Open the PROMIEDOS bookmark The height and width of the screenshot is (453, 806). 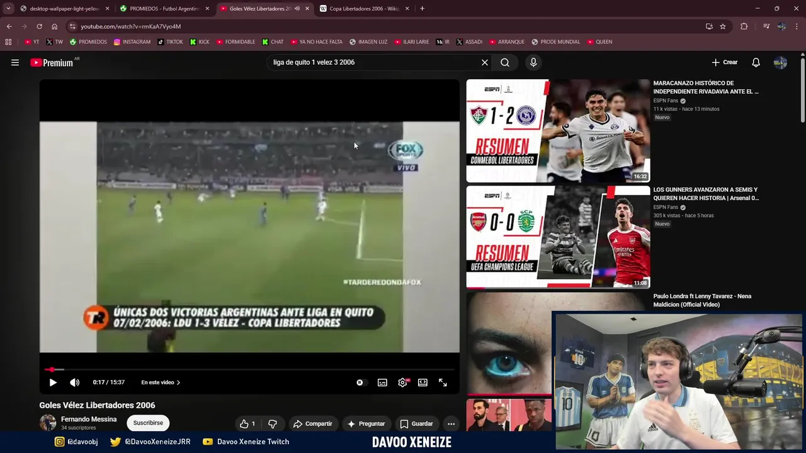pyautogui.click(x=88, y=42)
